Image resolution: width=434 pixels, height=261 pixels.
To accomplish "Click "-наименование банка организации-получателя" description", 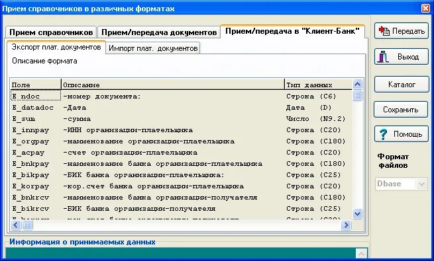I will [x=160, y=198].
